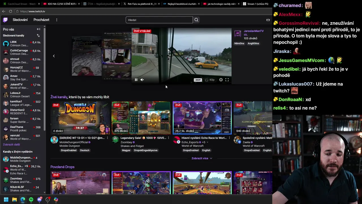Click the Němčina tag
This screenshot has width=362, height=204.
point(239,43)
